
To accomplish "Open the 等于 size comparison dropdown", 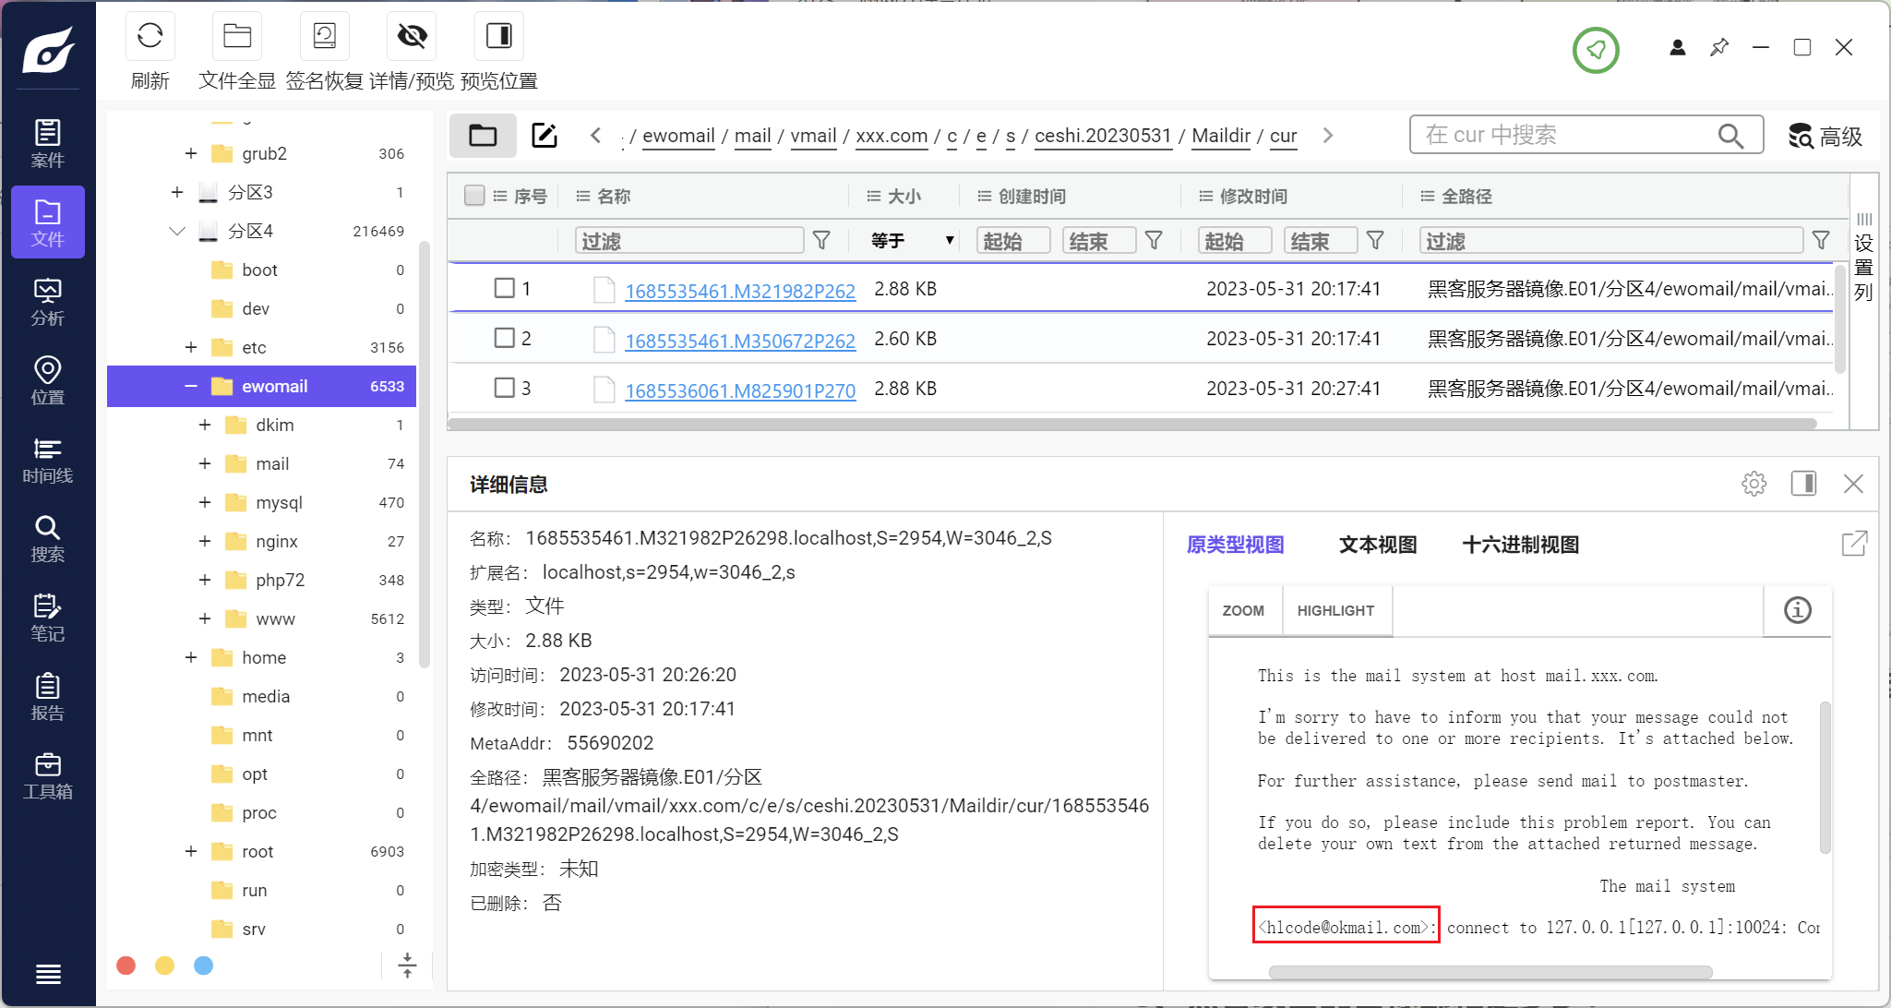I will [912, 241].
